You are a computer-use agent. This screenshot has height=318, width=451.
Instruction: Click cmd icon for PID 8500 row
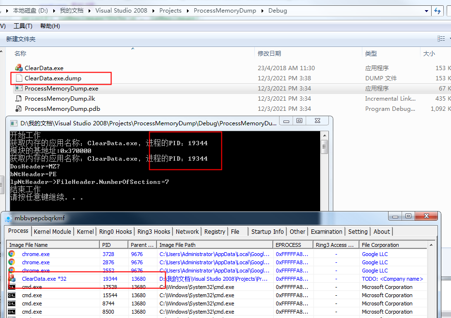(12, 312)
